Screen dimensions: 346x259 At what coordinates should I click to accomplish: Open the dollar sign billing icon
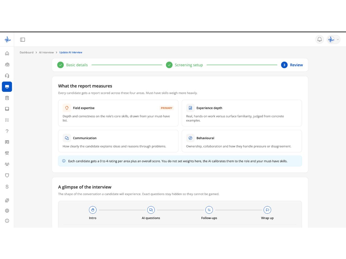pyautogui.click(x=7, y=186)
